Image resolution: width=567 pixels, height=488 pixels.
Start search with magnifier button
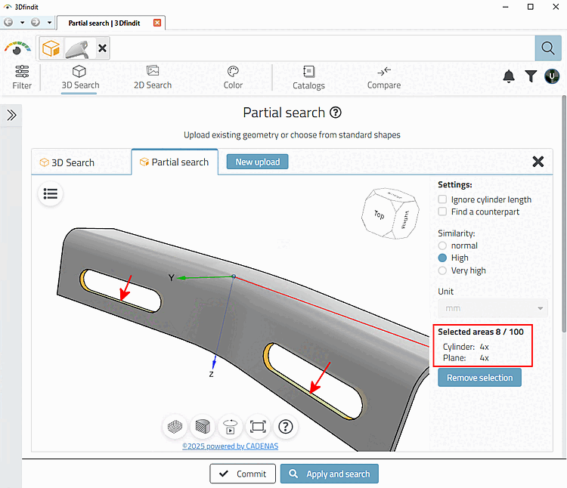(548, 48)
